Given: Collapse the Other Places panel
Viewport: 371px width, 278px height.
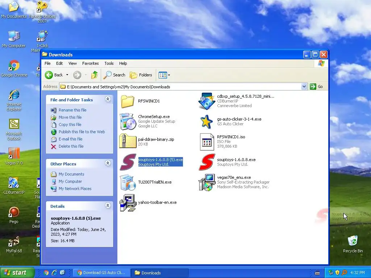Looking at the screenshot, I should (x=108, y=163).
